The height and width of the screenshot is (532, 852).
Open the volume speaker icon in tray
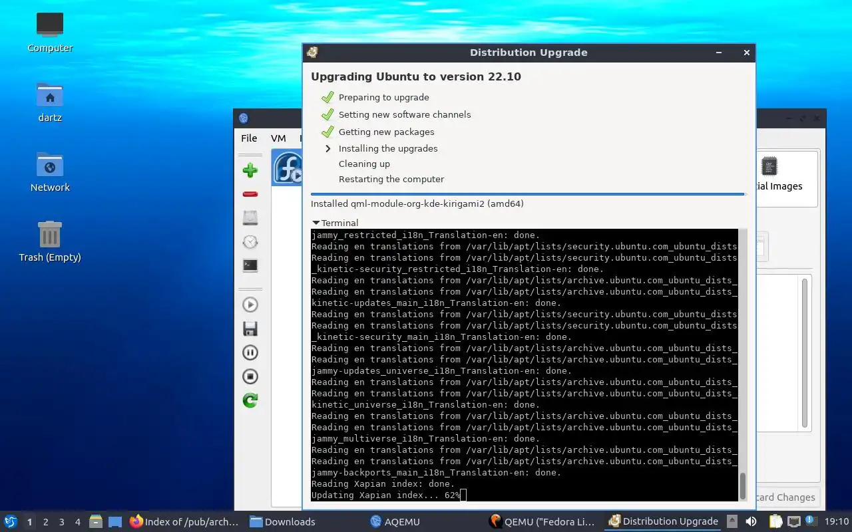click(x=751, y=522)
